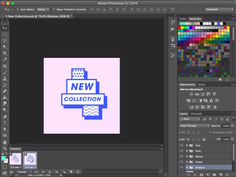Hide the Text layer group
Image resolution: width=236 pixels, height=177 pixels.
181,145
